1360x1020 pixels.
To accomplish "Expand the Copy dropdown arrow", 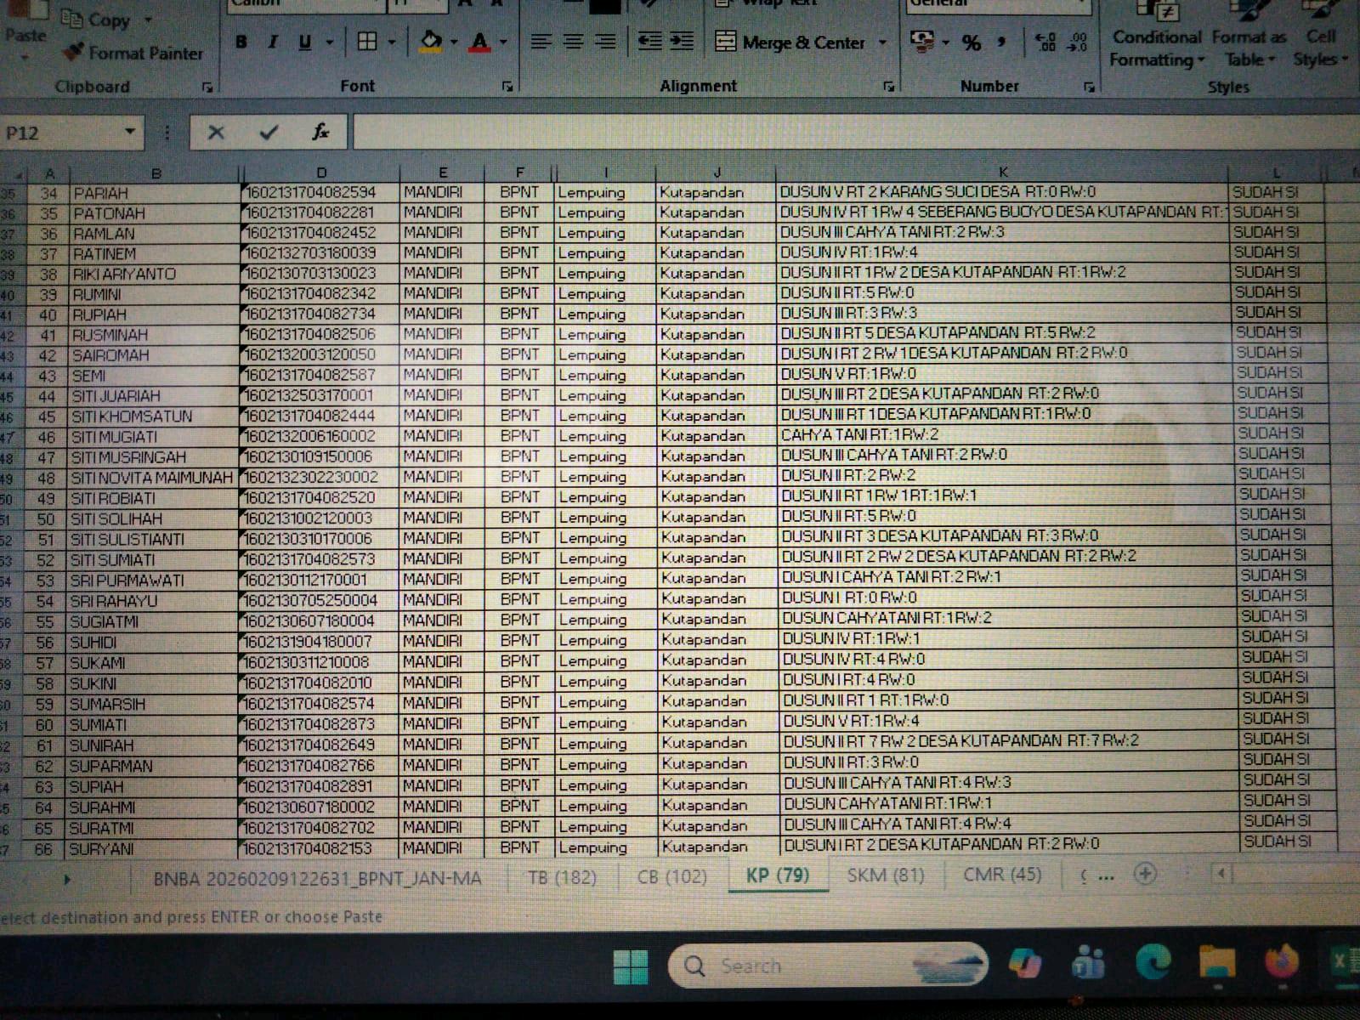I will 148,20.
